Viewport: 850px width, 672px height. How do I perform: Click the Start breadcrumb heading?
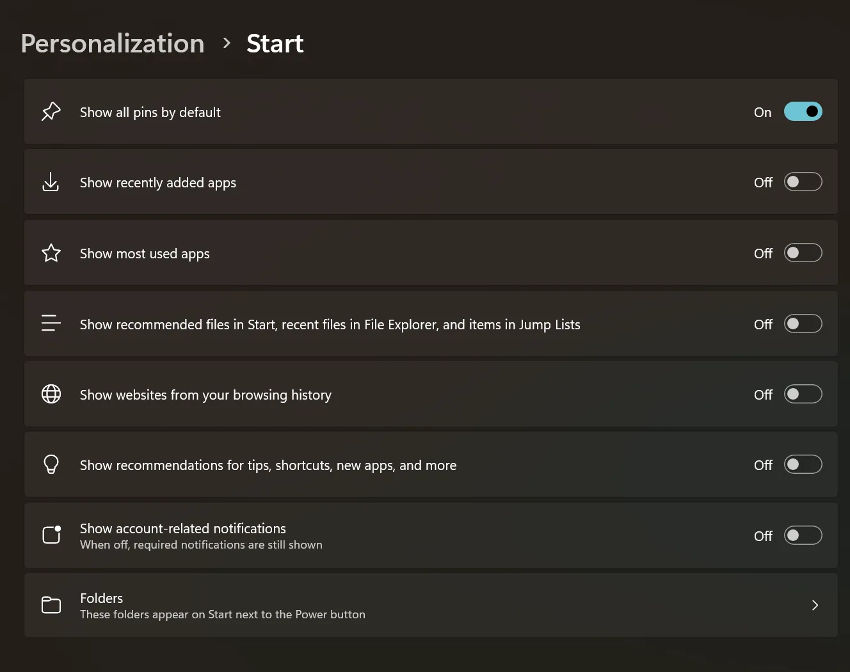pyautogui.click(x=275, y=43)
